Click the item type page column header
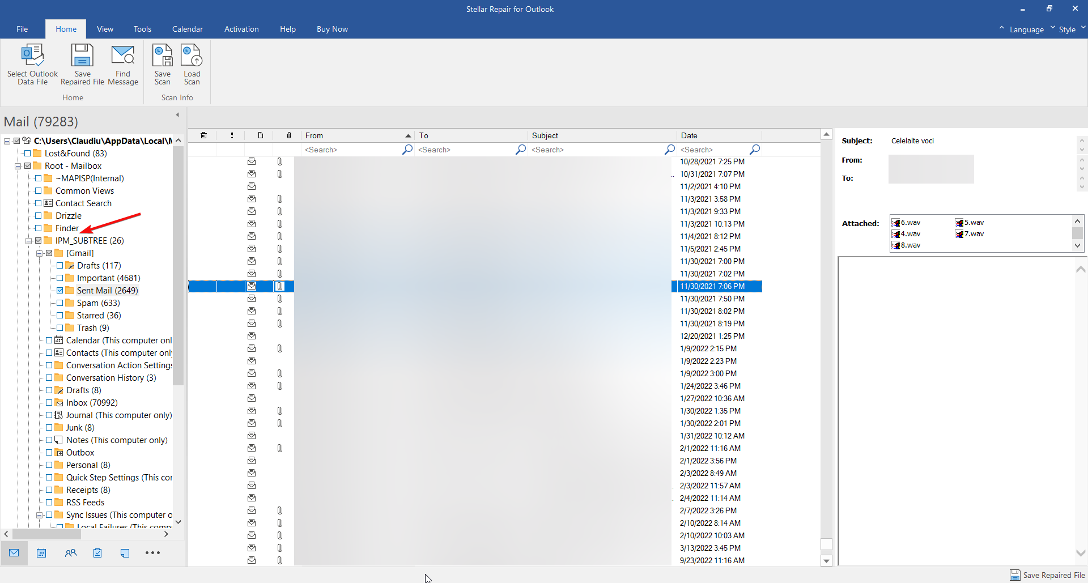 point(261,135)
